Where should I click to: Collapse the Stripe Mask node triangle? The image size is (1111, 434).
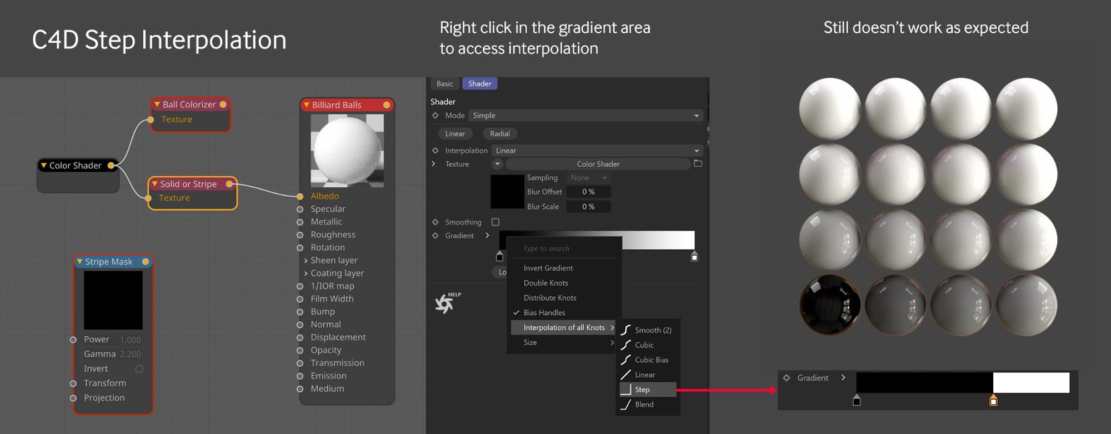[80, 262]
